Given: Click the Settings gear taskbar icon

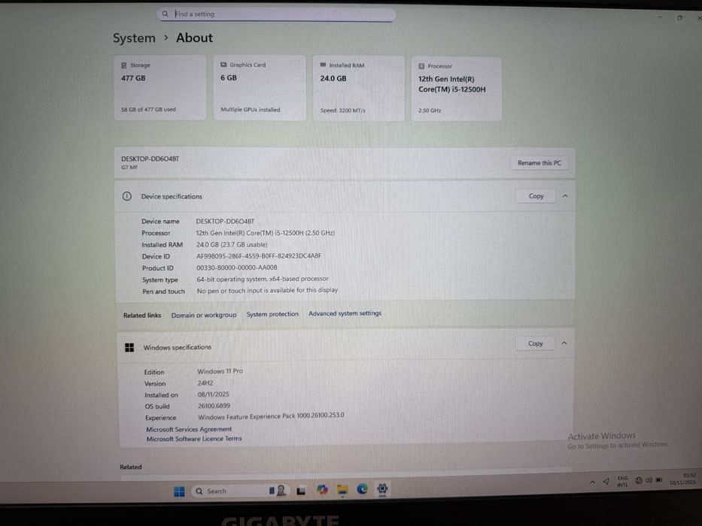Looking at the screenshot, I should coord(382,489).
